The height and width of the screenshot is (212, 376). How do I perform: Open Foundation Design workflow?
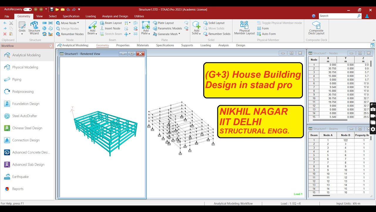point(27,104)
